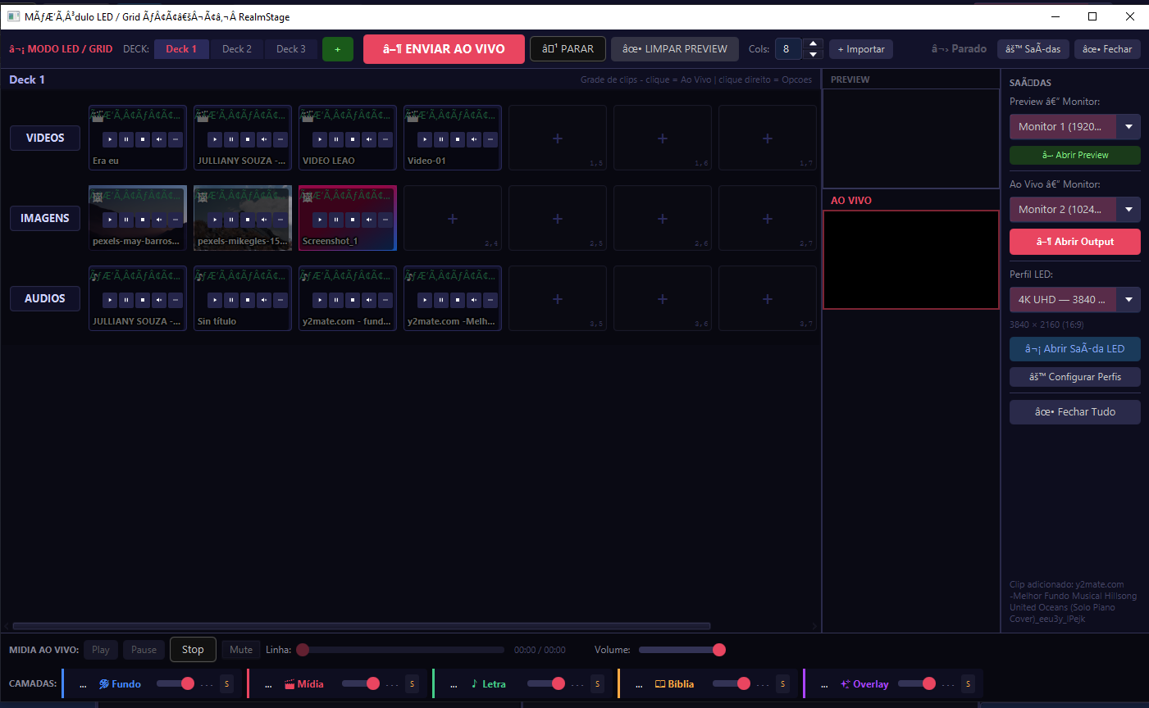Pause the VIDEO LEAO clip
The height and width of the screenshot is (708, 1149).
(336, 139)
